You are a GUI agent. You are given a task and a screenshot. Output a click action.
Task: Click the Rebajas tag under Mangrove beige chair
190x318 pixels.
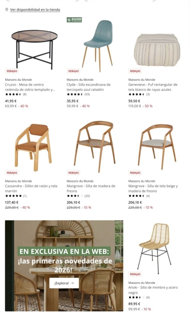135,173
